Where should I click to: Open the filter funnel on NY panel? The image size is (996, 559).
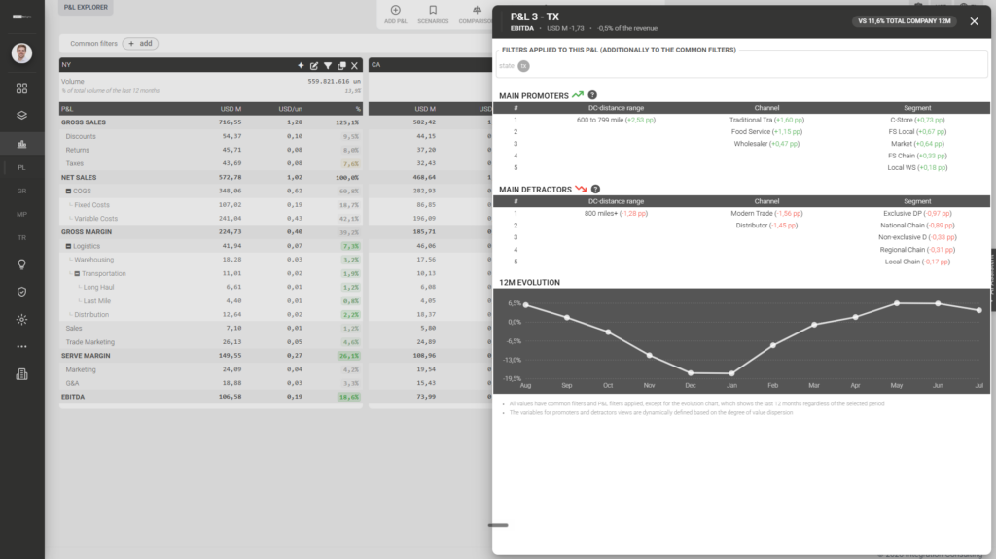pos(328,65)
